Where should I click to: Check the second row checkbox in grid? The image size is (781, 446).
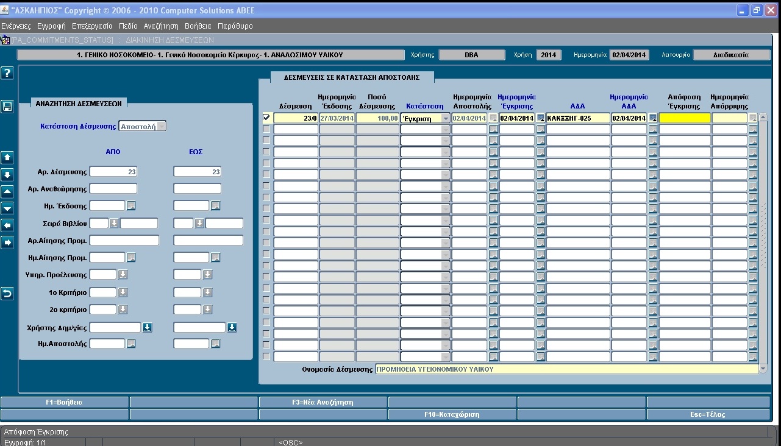point(266,129)
